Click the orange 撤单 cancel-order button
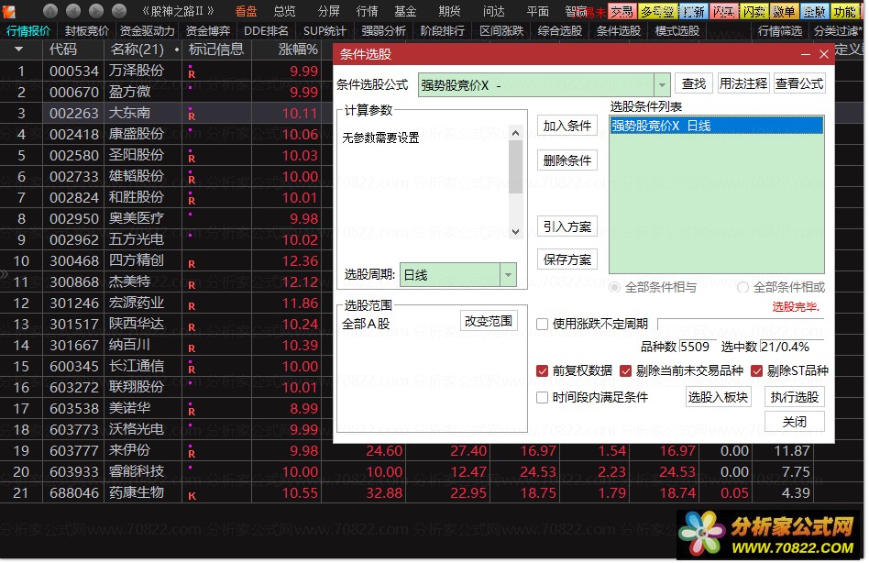This screenshot has height=563, width=869. (x=784, y=12)
